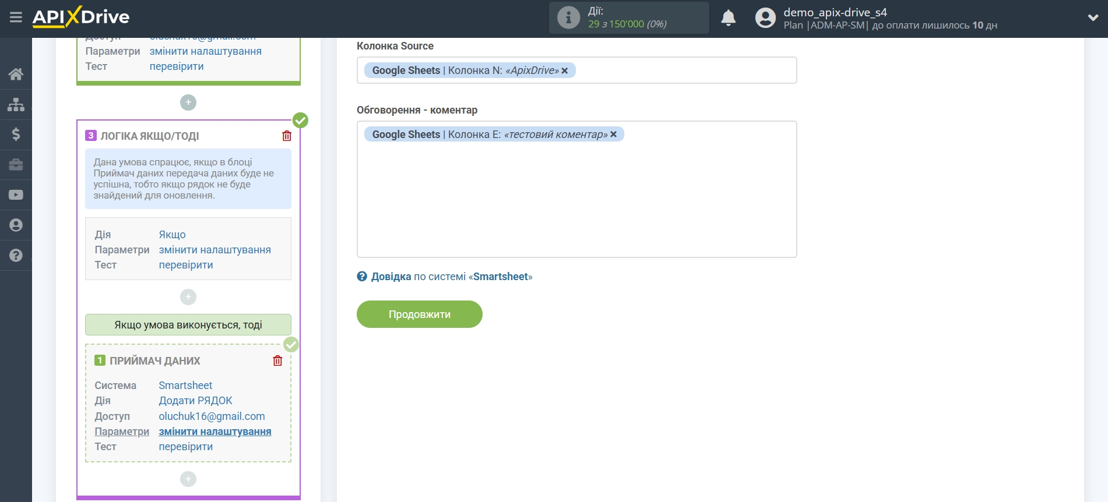Click the Дана умова спрацює info note
The height and width of the screenshot is (502, 1108).
point(188,179)
